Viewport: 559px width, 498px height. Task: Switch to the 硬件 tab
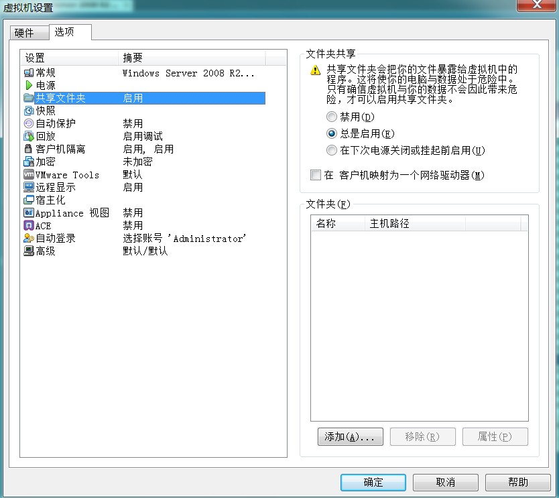click(29, 33)
